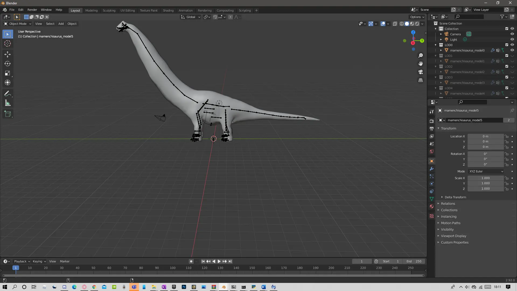Open the XYZ Euler rotation mode dropdown
This screenshot has height=291, width=517.
(486, 171)
